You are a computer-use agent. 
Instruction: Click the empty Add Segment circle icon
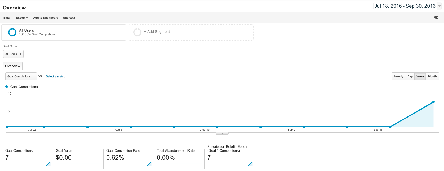(137, 32)
